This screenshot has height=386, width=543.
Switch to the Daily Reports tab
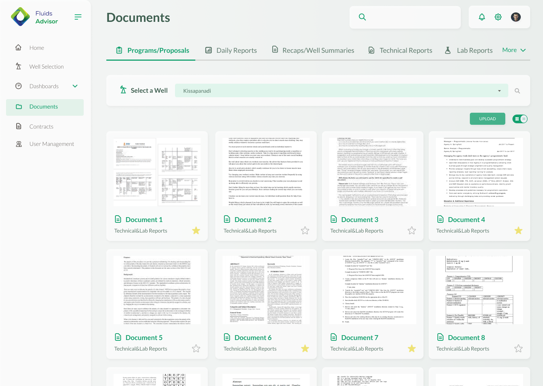click(x=231, y=51)
